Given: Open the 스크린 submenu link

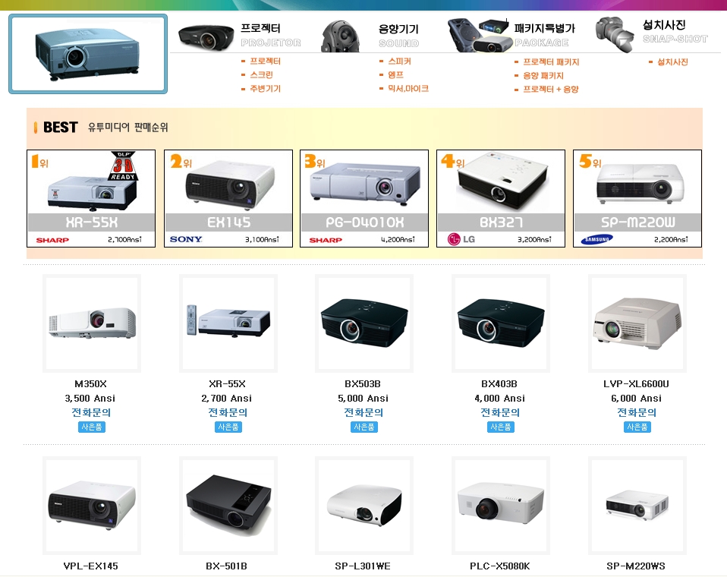Looking at the screenshot, I should click(262, 74).
